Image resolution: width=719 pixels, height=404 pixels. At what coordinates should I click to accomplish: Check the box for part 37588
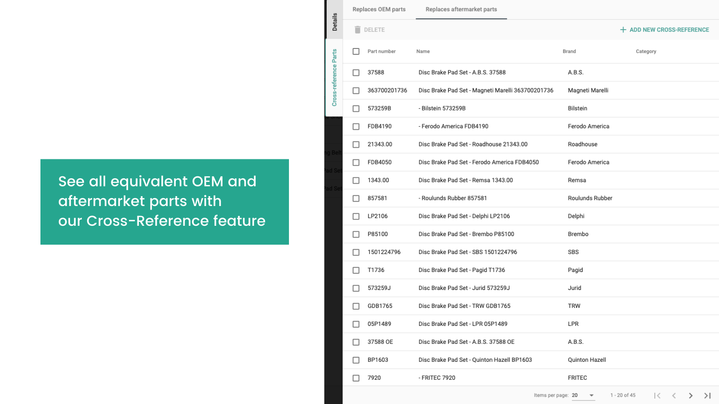point(356,72)
